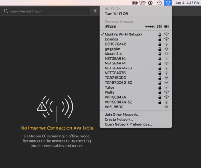Open the Wi-Fi menu bar icon
Screen dimensions: 201x168
click(x=168, y=3)
